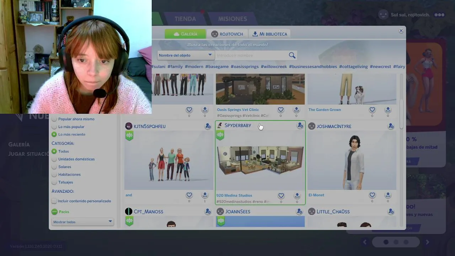The height and width of the screenshot is (256, 455).
Task: Follow creator Little_Cha0ss
Action: pos(391,212)
